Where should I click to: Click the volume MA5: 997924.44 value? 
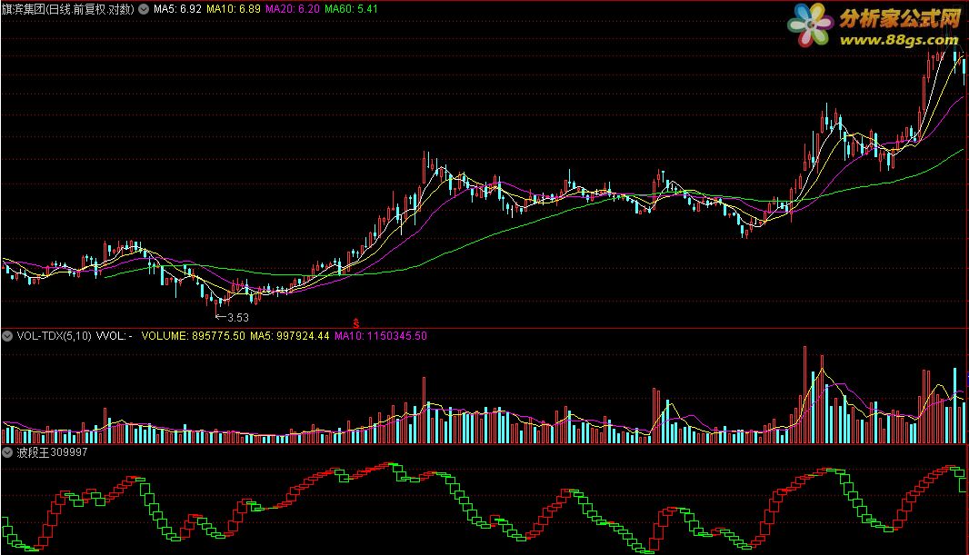[x=290, y=336]
